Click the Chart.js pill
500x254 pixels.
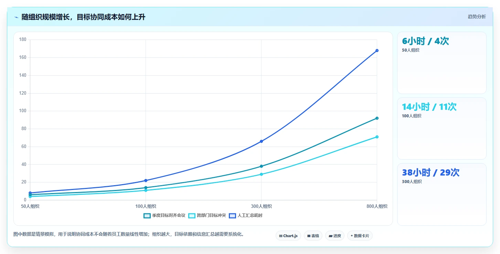(x=288, y=236)
